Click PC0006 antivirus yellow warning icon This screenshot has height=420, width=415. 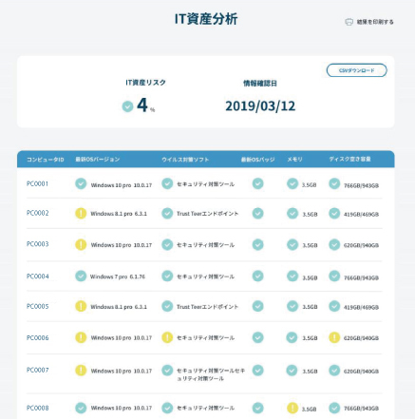[167, 337]
